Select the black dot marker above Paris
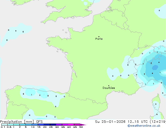The width and height of the screenshot is (166, 128). pos(99,37)
